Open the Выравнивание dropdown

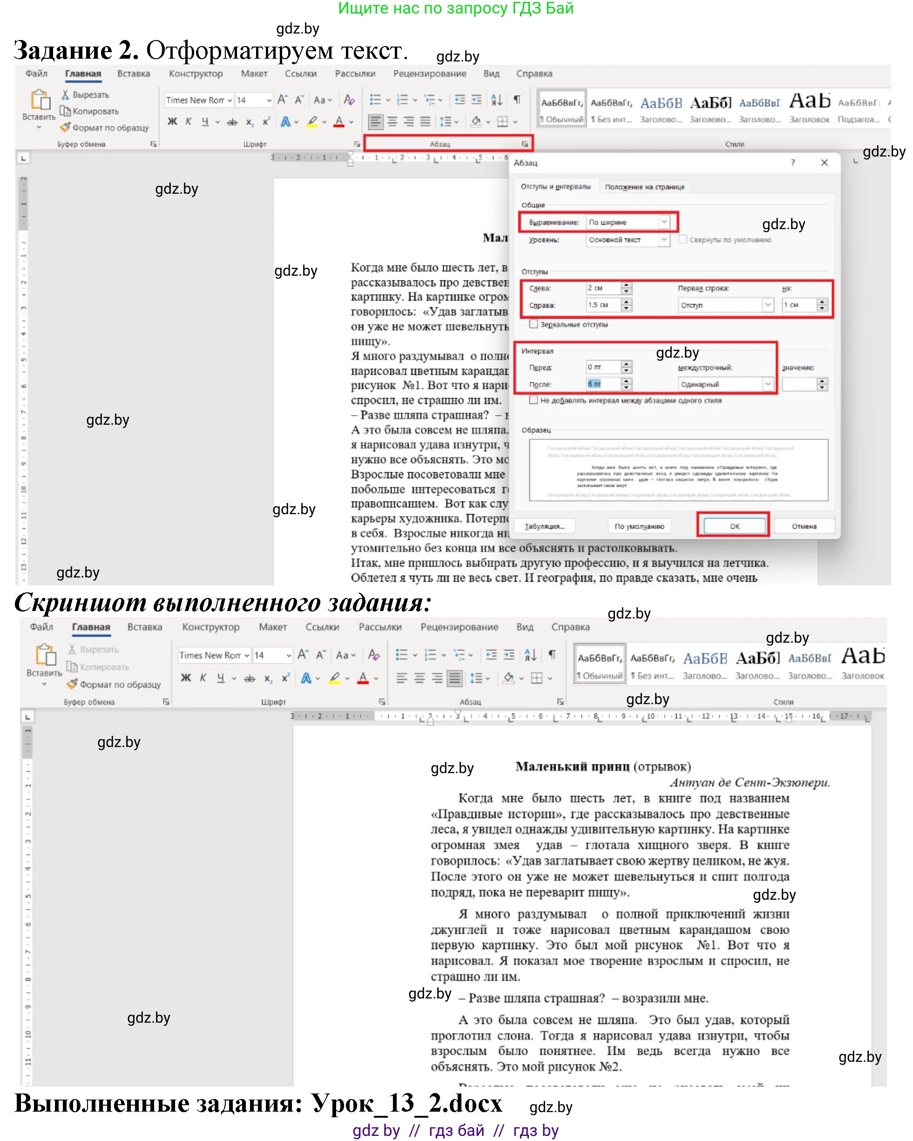click(x=664, y=222)
